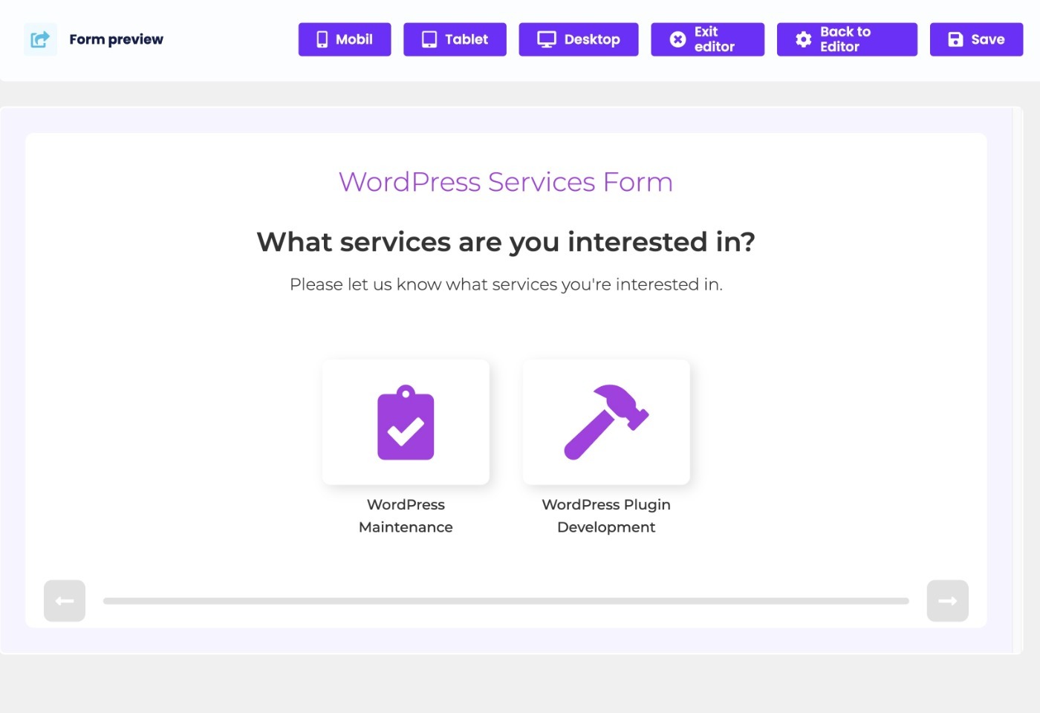Select the WordPress Maintenance clipboard card

click(x=406, y=422)
